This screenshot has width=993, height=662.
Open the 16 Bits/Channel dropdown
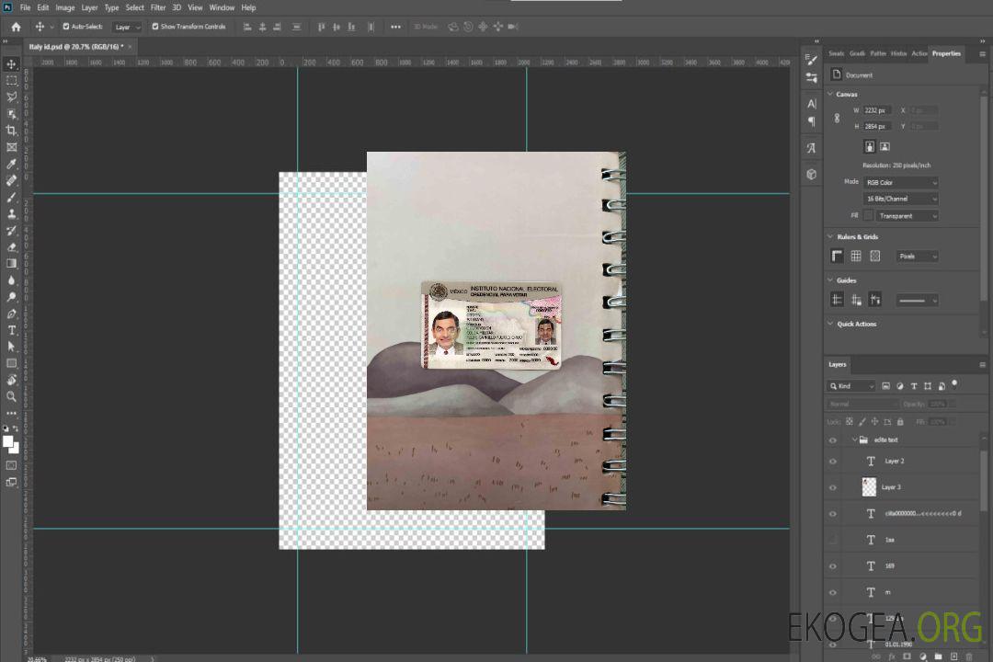pyautogui.click(x=900, y=199)
